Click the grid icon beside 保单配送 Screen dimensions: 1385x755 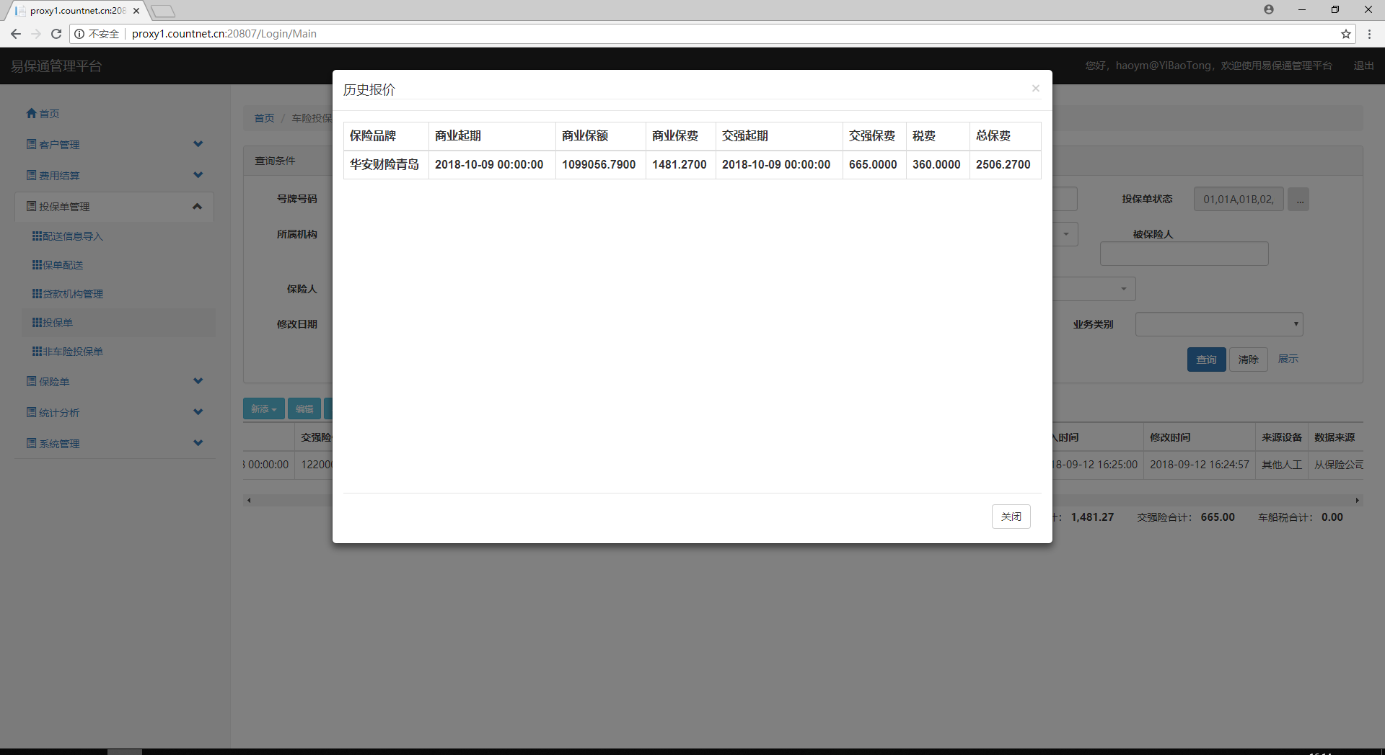click(x=37, y=264)
